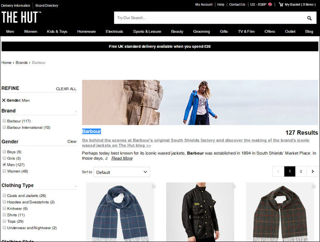Click the Help link
The image size is (320, 242).
[x=221, y=5]
